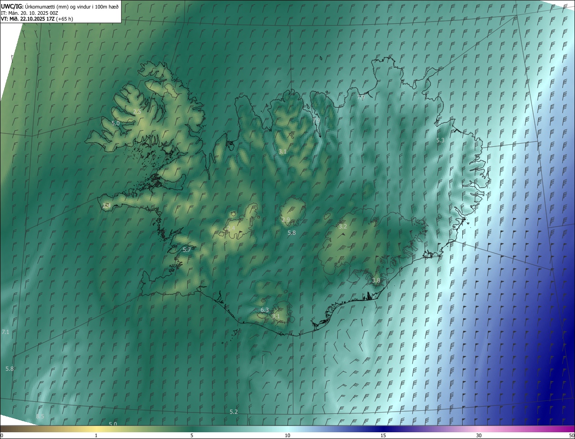Click the 2.9 value on the Hofsjökull glacier
This screenshot has height=439, width=575.
286,220
